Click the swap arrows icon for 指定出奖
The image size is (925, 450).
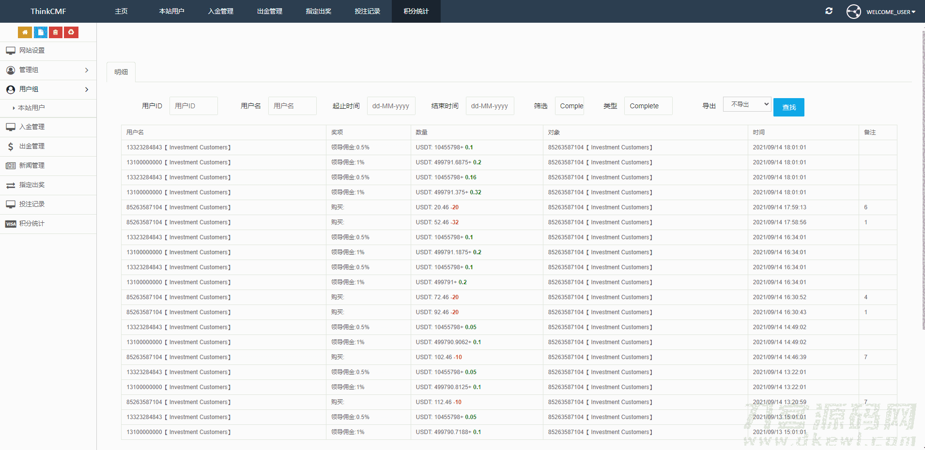[11, 185]
